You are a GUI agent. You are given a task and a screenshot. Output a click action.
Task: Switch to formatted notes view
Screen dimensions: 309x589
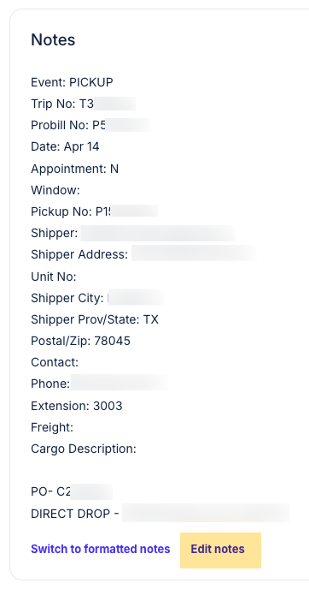(x=101, y=549)
